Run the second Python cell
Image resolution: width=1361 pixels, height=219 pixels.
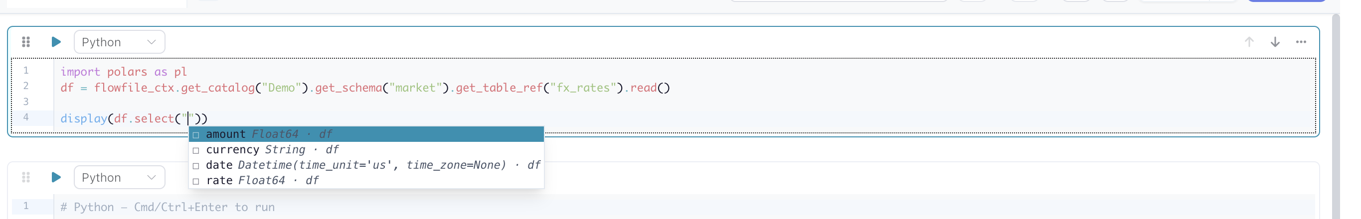coord(55,177)
